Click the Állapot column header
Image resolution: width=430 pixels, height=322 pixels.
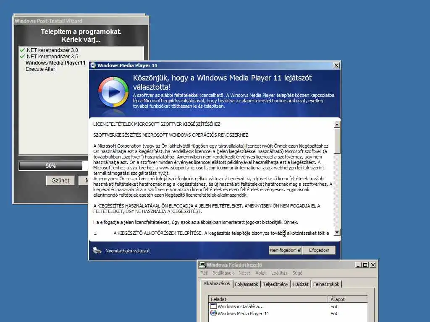pyautogui.click(x=348, y=299)
